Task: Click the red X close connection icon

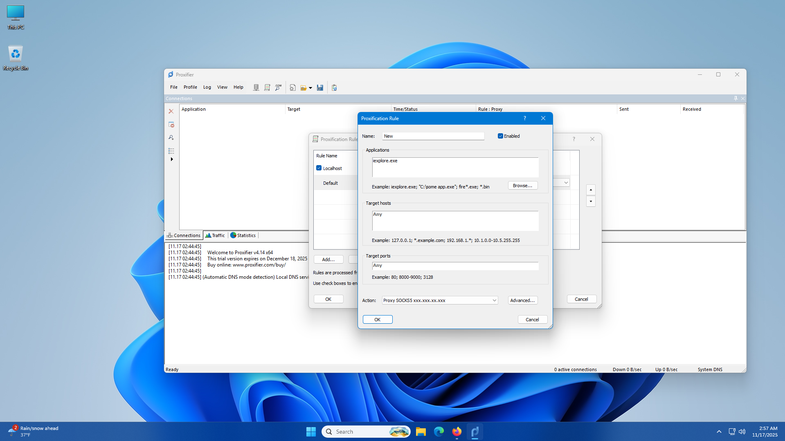Action: (171, 111)
